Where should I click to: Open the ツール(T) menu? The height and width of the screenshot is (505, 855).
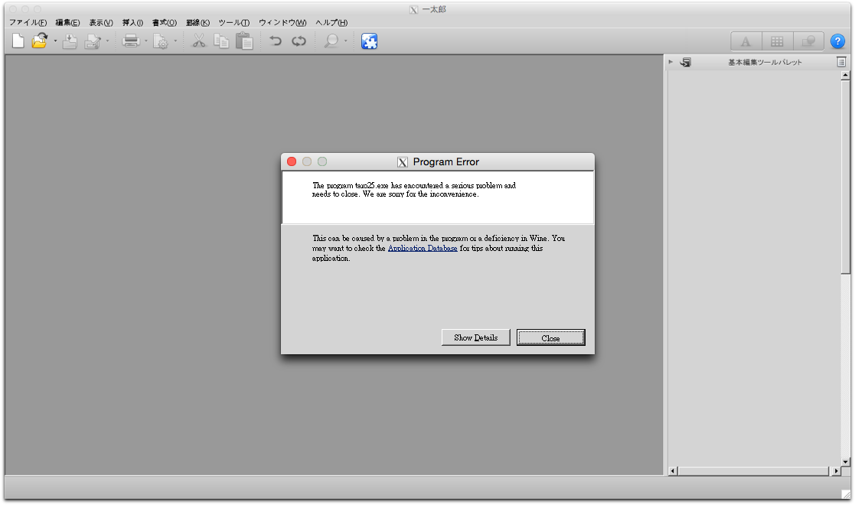[x=234, y=22]
